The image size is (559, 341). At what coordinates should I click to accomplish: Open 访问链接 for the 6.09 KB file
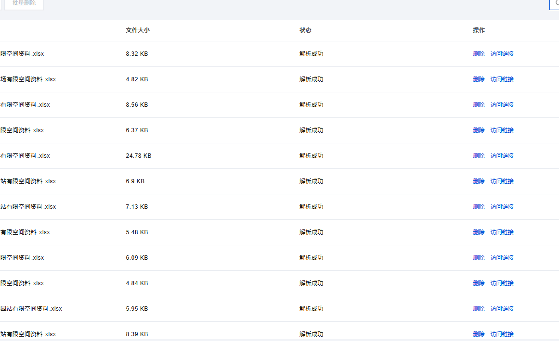tap(502, 258)
